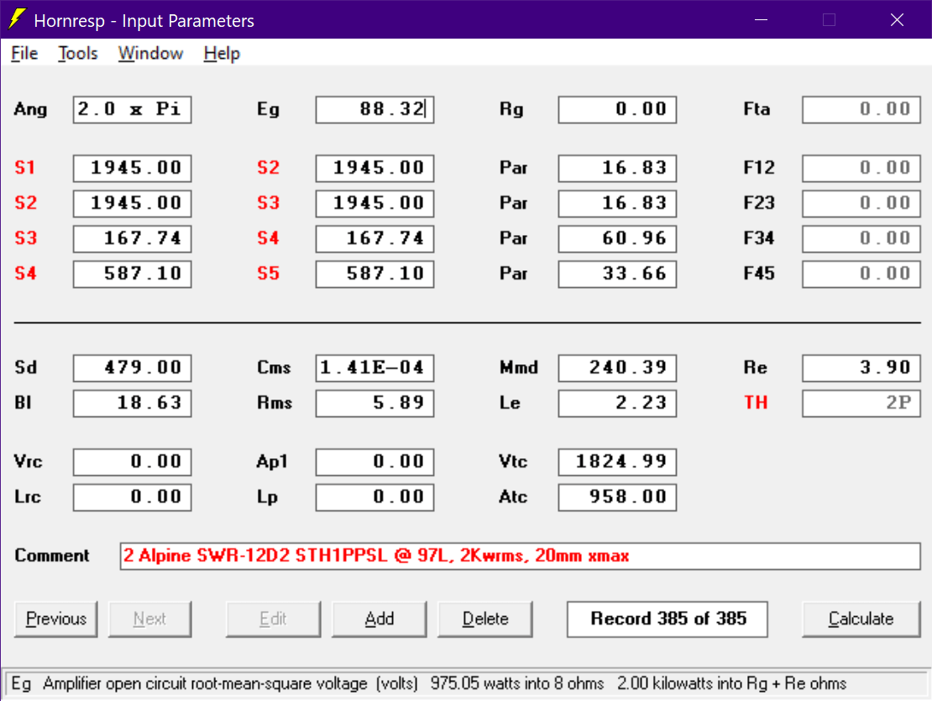Add a new record with Add button

click(380, 619)
